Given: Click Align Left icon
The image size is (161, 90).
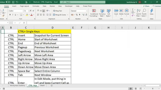Looking at the screenshot, I should 38,15.
